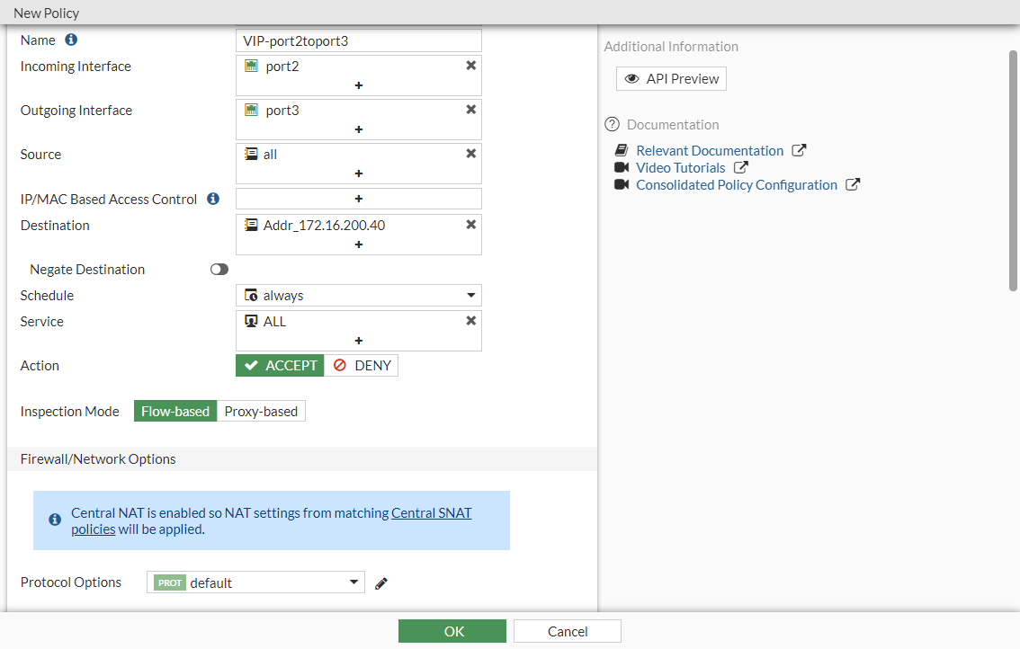
Task: Add another Incoming Interface with plus
Action: tap(358, 85)
